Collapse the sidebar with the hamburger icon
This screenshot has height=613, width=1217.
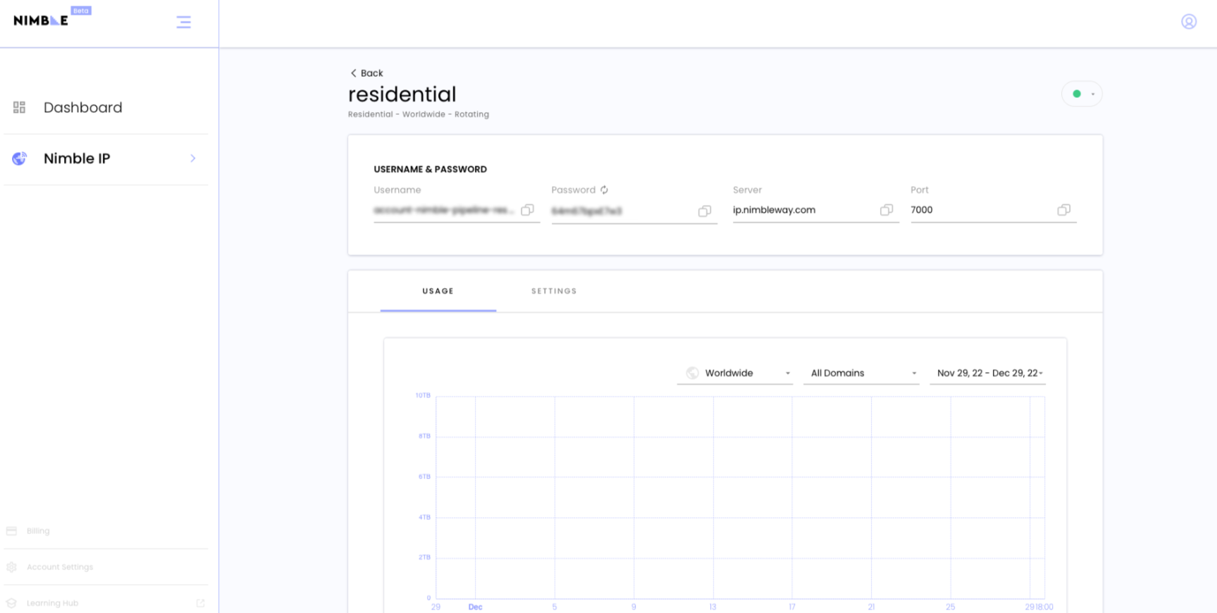tap(184, 22)
